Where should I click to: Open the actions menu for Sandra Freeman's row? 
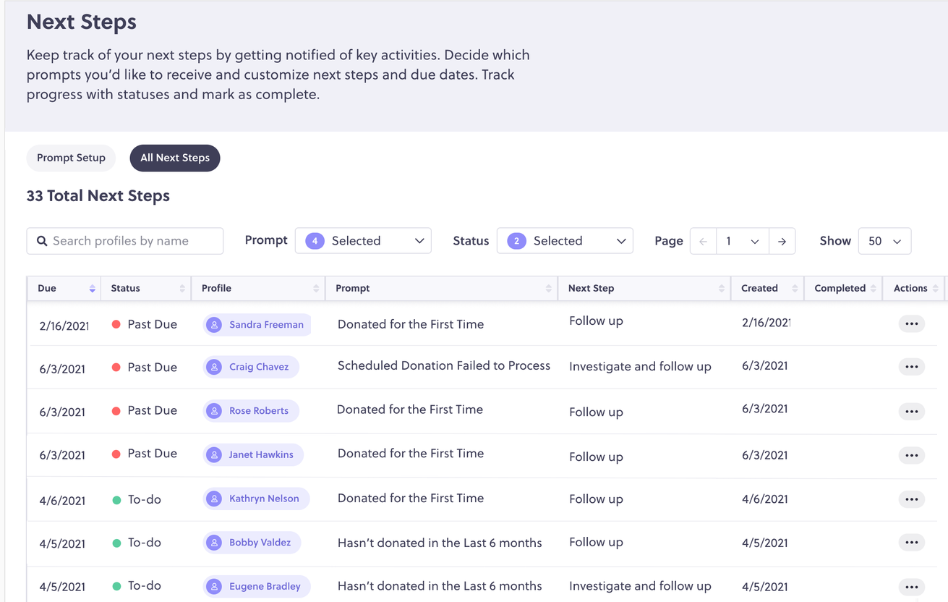point(911,323)
